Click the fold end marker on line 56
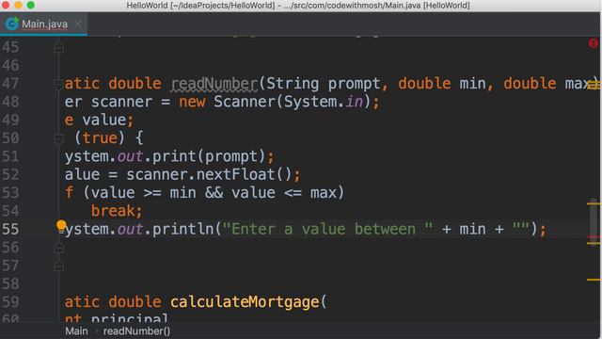Image resolution: width=602 pixels, height=339 pixels. pos(58,248)
